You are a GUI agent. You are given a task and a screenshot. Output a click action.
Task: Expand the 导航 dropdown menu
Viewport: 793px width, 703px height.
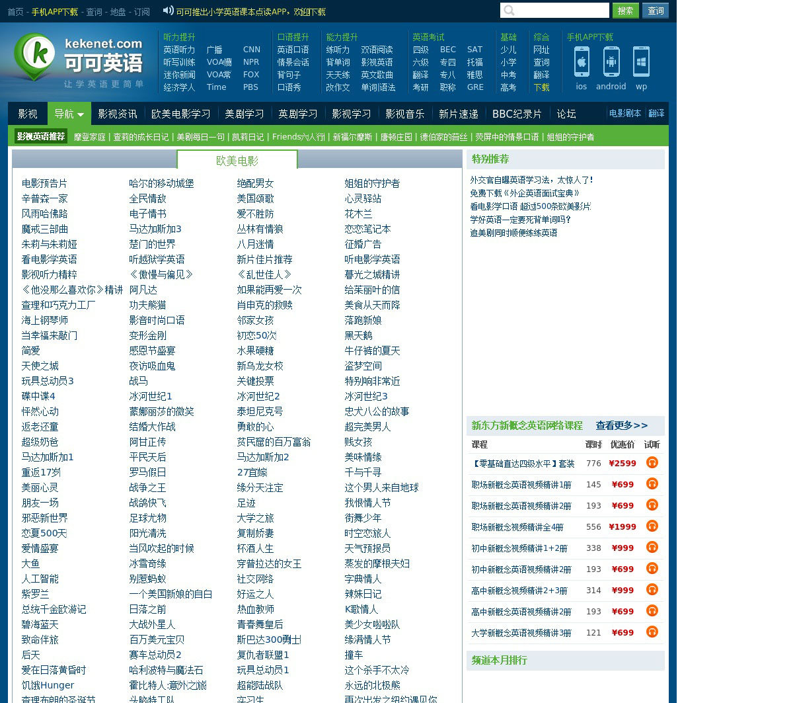69,114
